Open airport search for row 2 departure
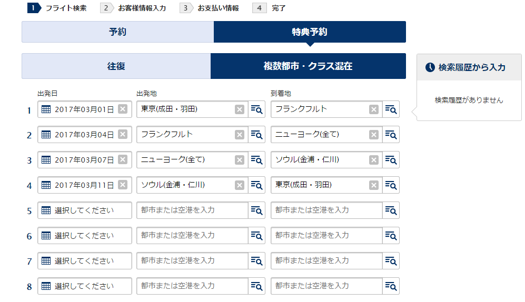The image size is (525, 302). [256, 135]
